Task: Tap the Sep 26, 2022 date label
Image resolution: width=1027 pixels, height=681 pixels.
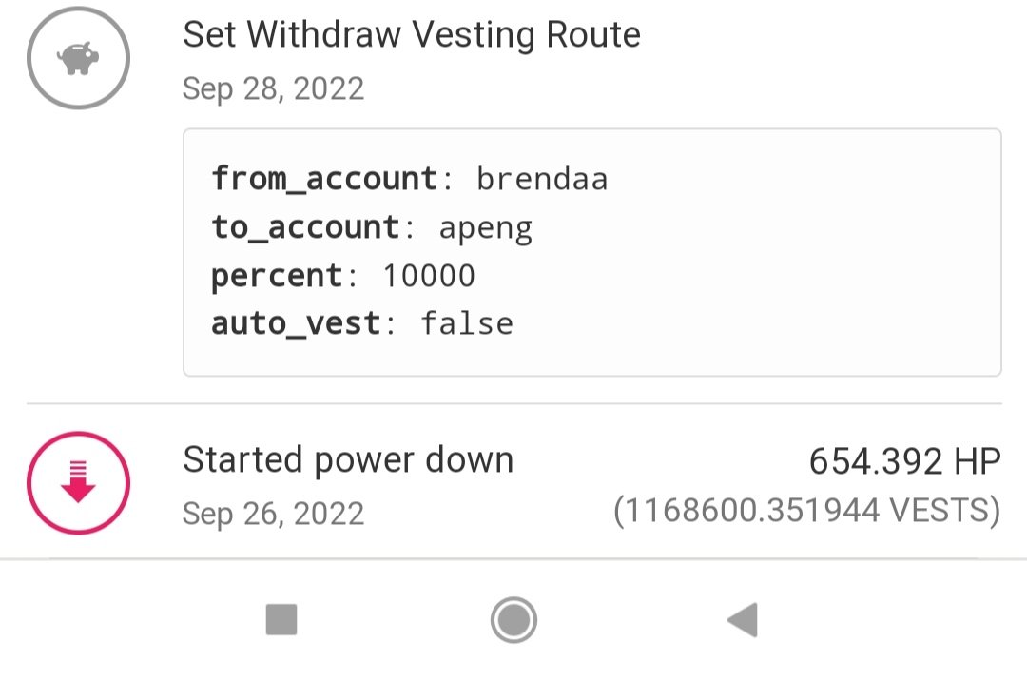Action: [273, 514]
